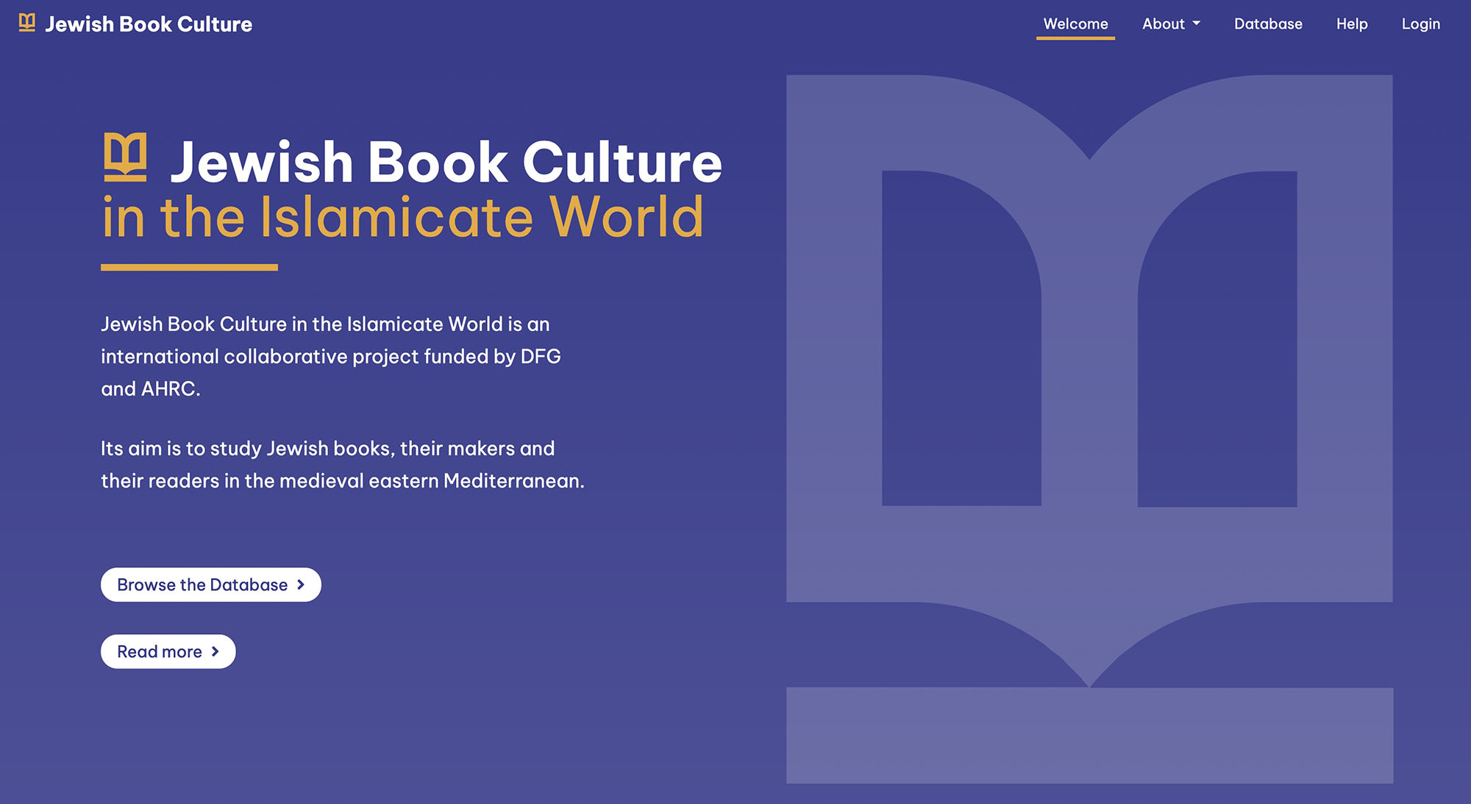
Task: Open the Login page
Action: [1420, 23]
